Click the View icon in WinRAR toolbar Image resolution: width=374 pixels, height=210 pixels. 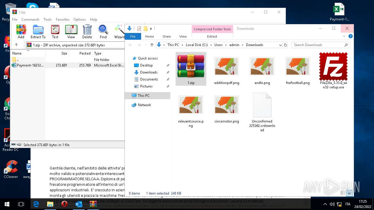click(x=71, y=31)
